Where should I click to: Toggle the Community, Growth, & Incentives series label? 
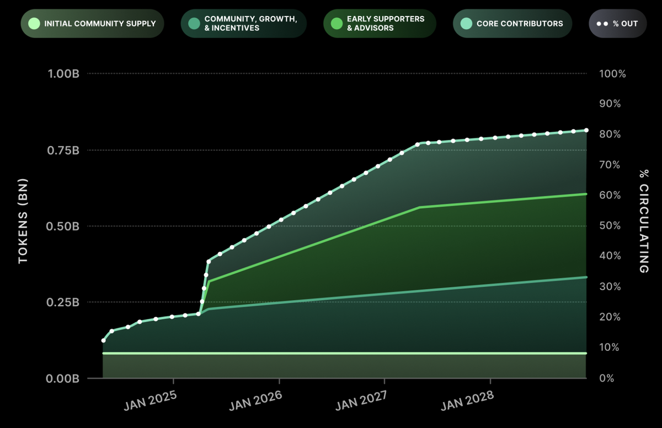pyautogui.click(x=251, y=24)
